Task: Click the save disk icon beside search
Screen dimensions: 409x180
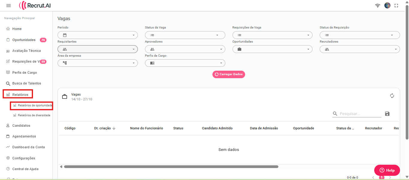Action: [387, 114]
